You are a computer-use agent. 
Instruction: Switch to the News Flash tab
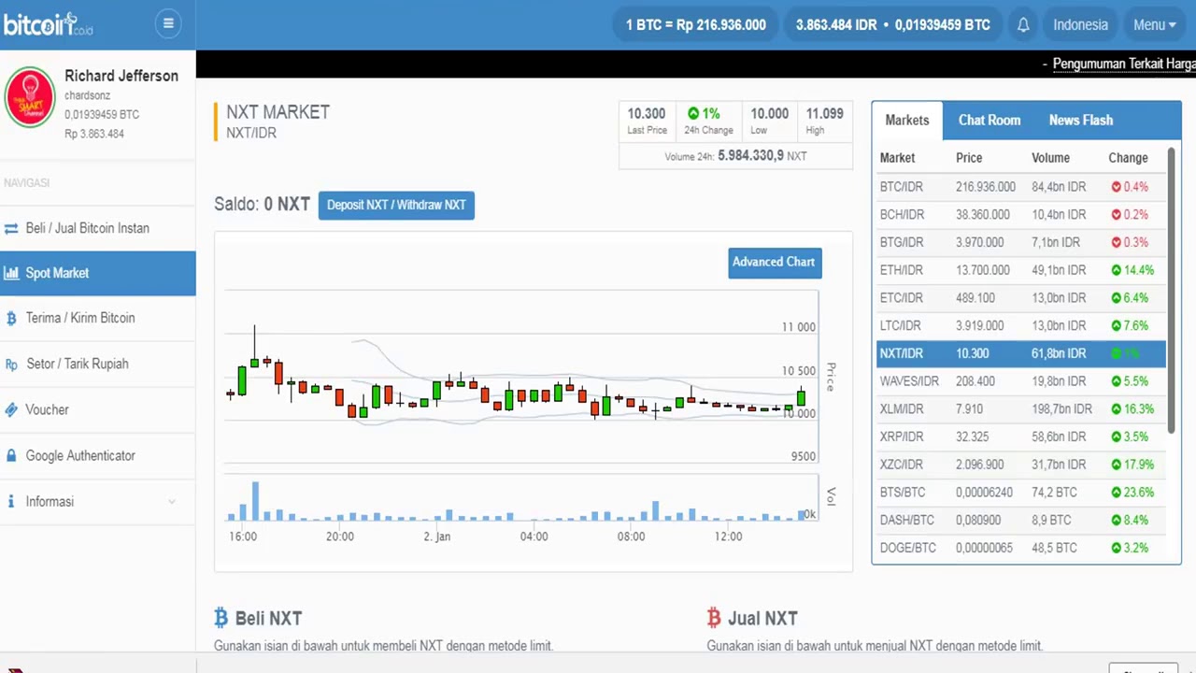point(1081,121)
